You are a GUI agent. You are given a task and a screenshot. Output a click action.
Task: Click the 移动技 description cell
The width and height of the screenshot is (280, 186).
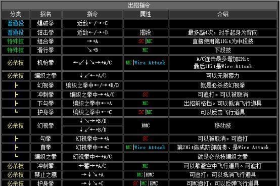223,126
